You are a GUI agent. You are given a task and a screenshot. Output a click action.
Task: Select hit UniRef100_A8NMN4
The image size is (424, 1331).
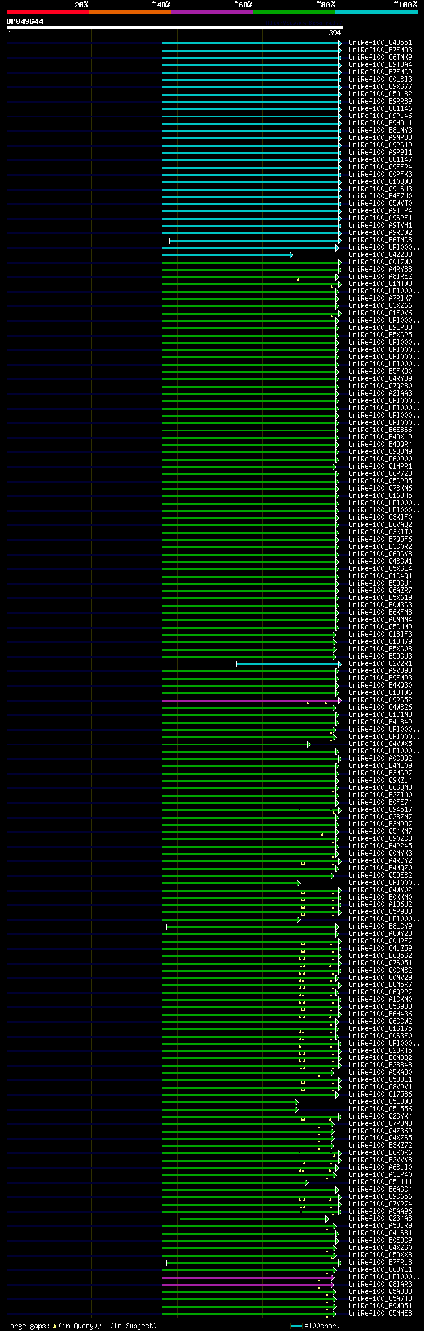pyautogui.click(x=380, y=619)
